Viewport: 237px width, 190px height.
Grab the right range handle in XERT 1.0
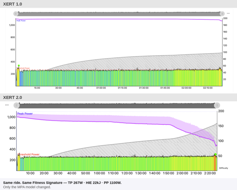point(222,14)
